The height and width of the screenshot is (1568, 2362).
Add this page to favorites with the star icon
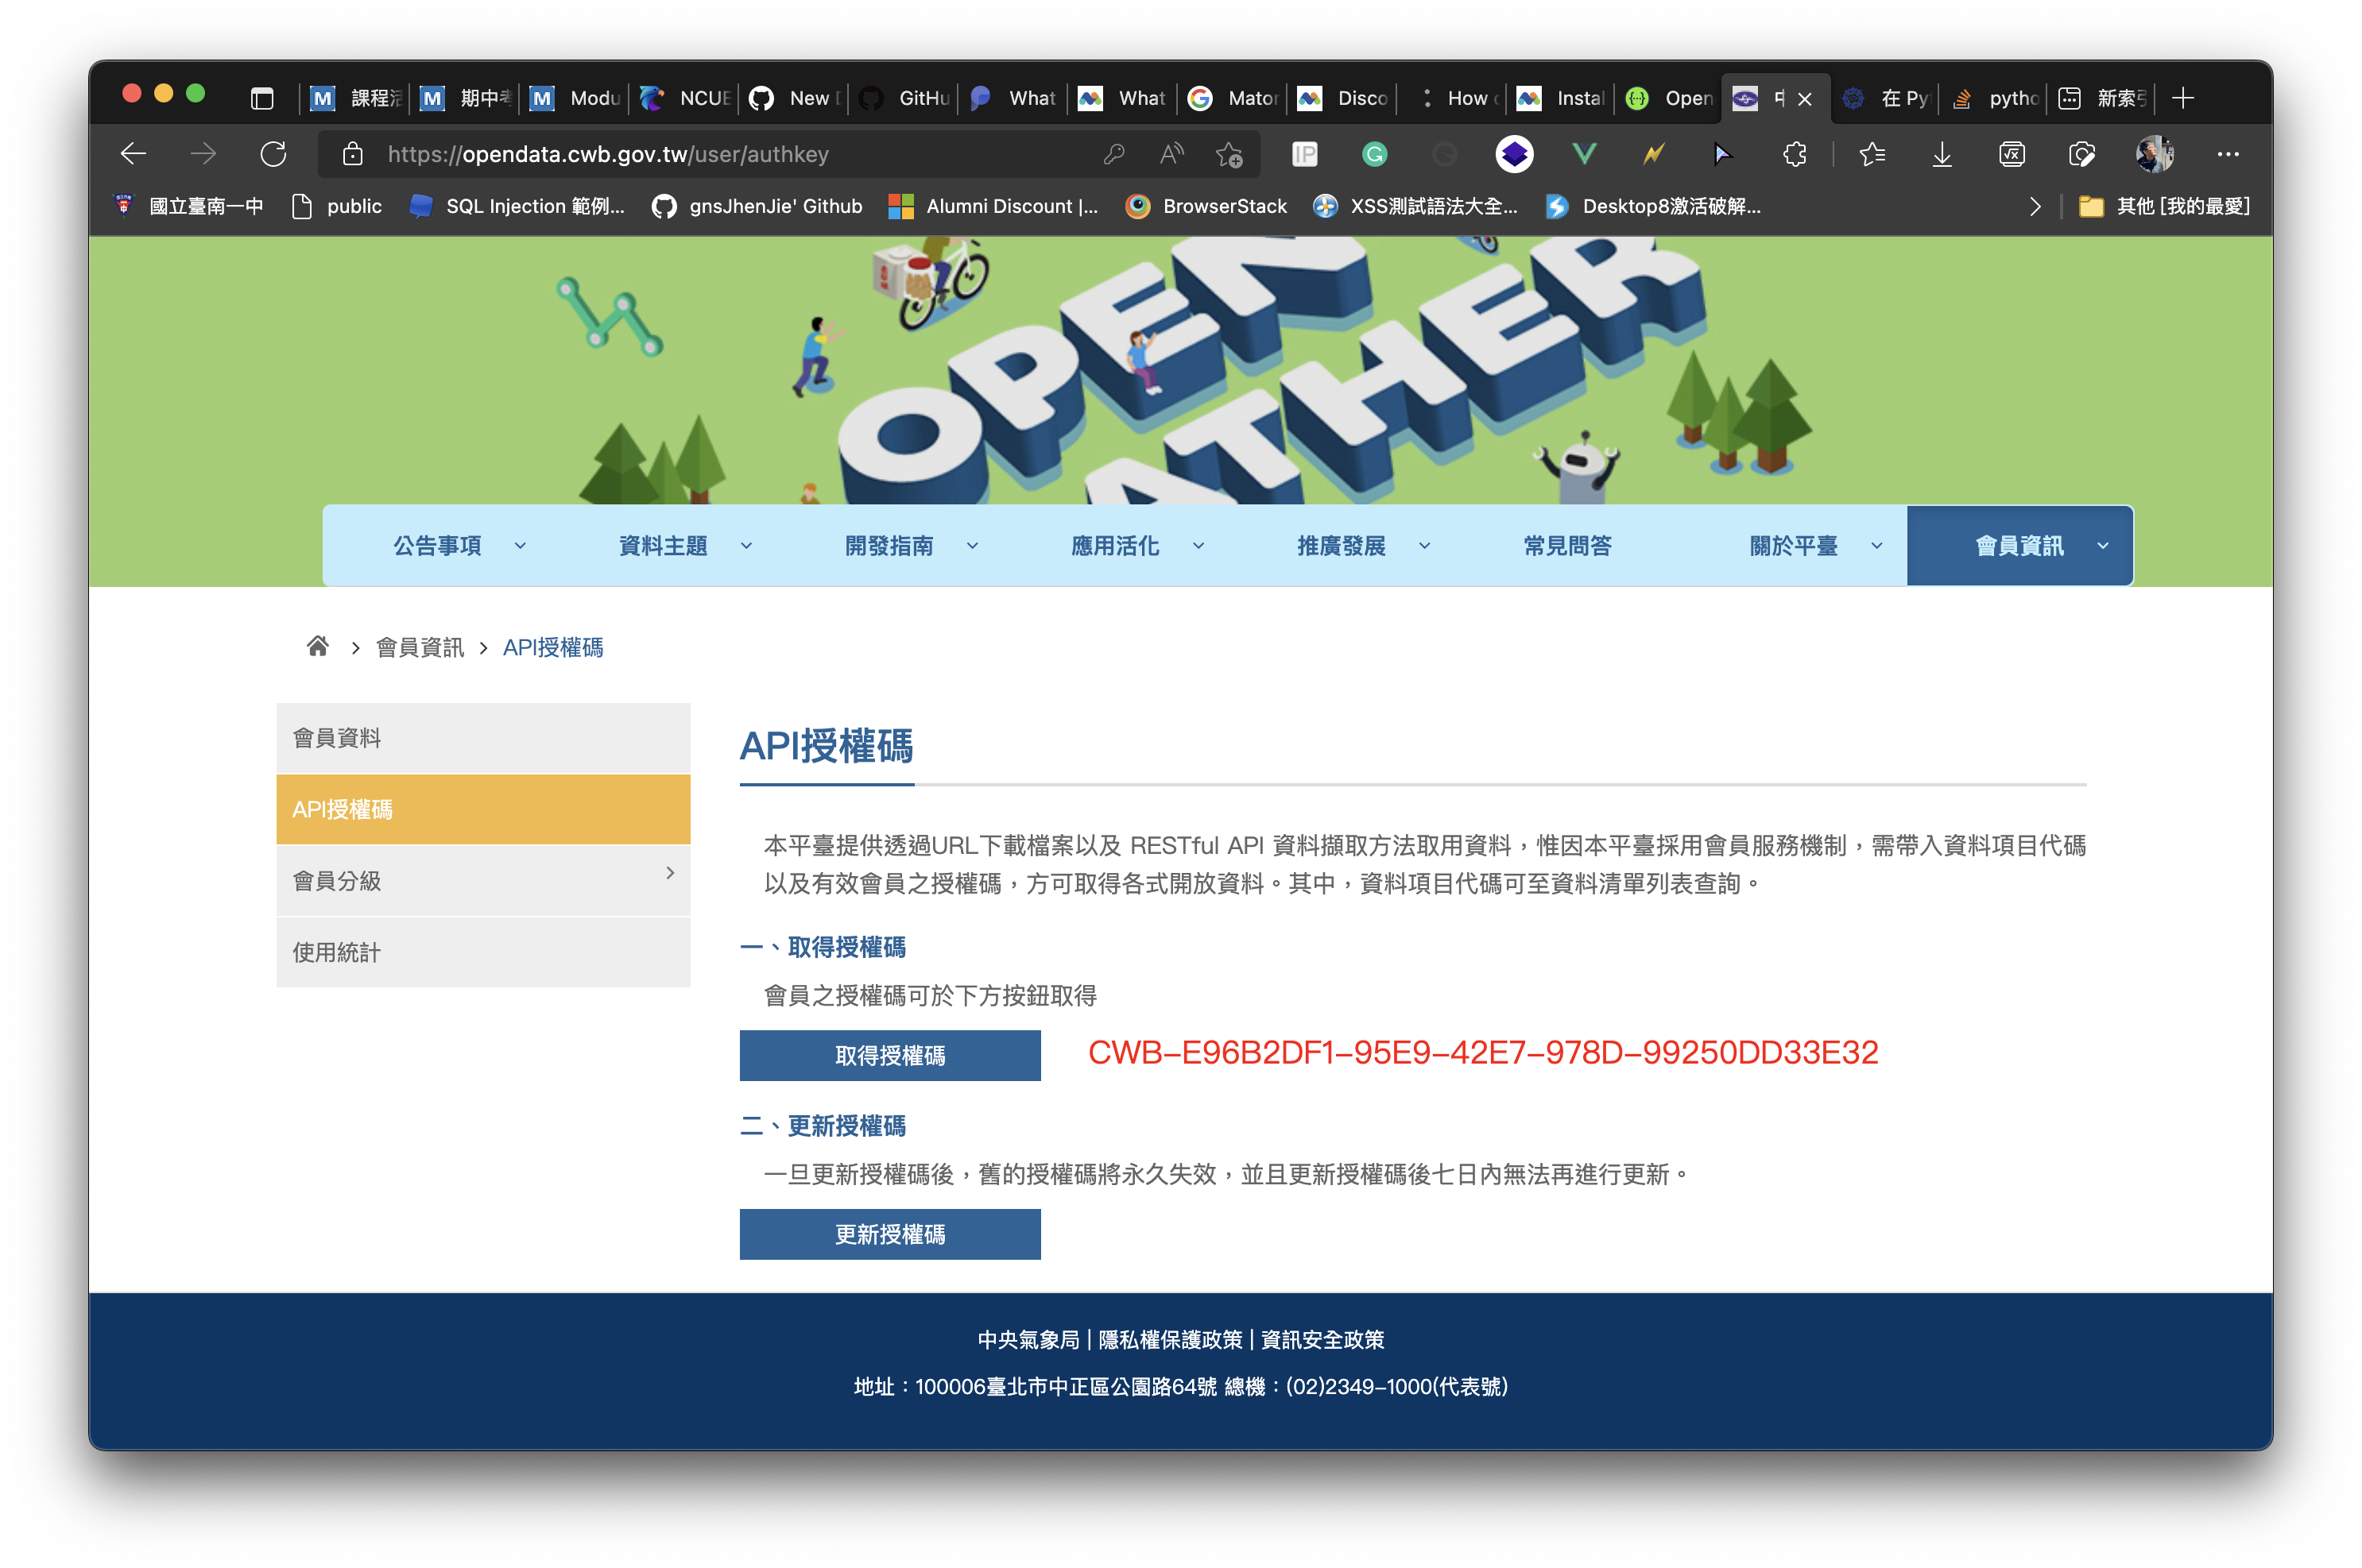coord(1229,154)
